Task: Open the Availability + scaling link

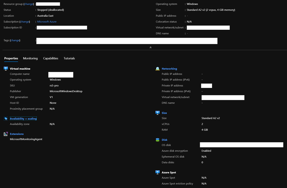Action: pos(23,119)
